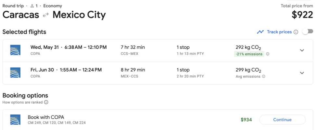This screenshot has height=130, width=318.
Task: Click the COPA logo in Booking options
Action: pos(15,120)
